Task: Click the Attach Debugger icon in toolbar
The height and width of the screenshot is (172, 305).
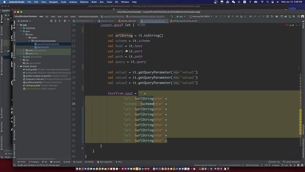Action: coord(241,17)
